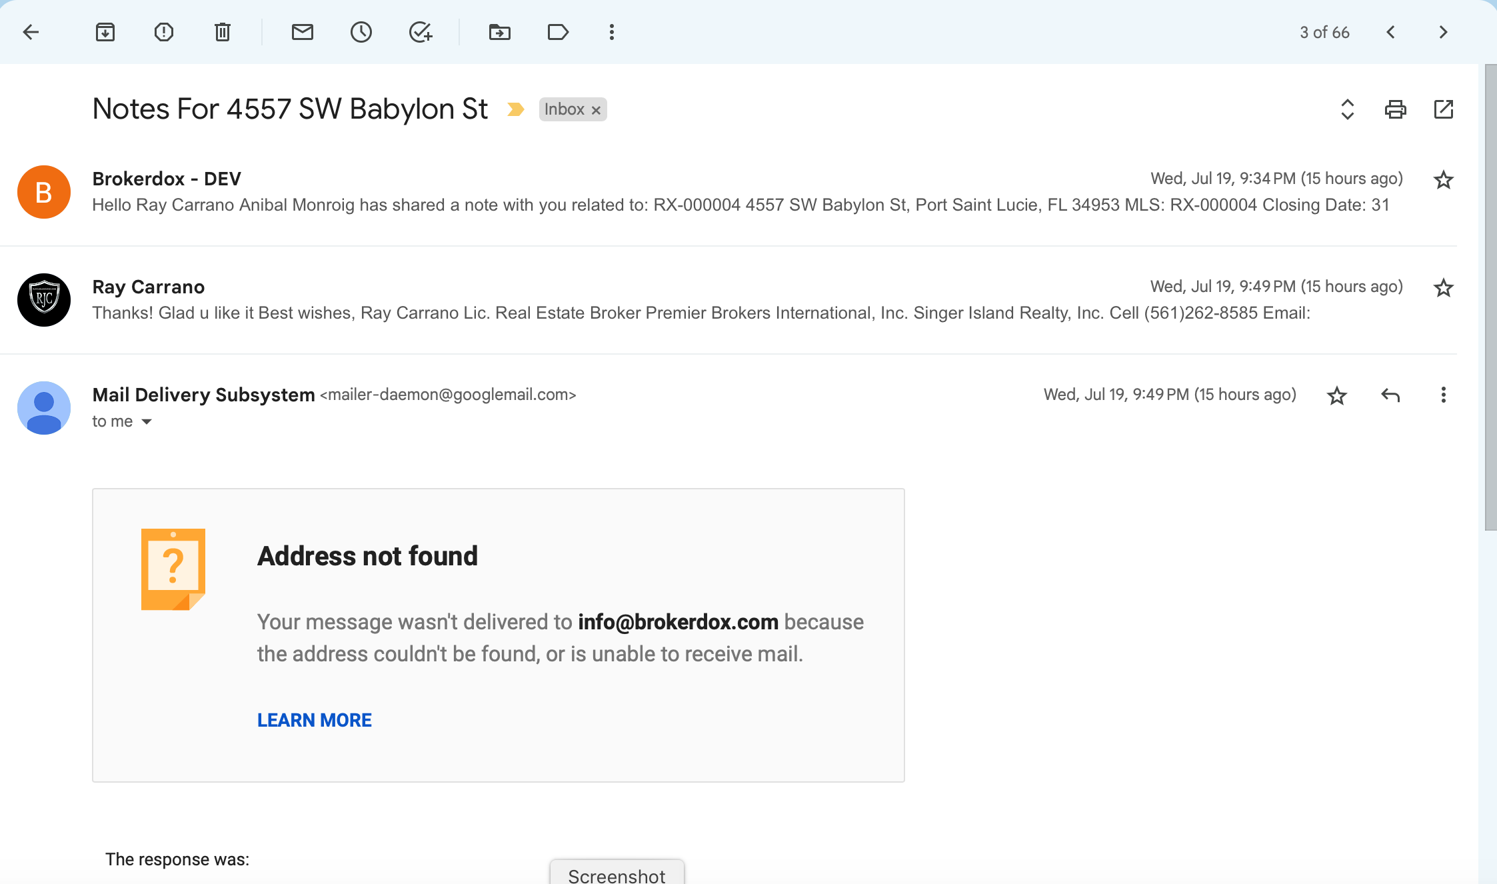Screen dimensions: 1497x884
Task: Go to older conversation
Action: coord(1443,32)
